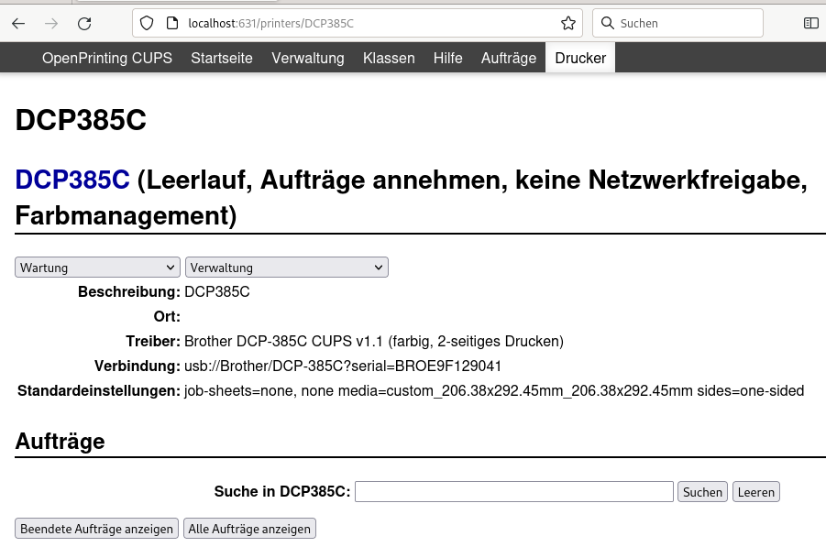Click the Standardeinstellungen: label

(x=99, y=390)
